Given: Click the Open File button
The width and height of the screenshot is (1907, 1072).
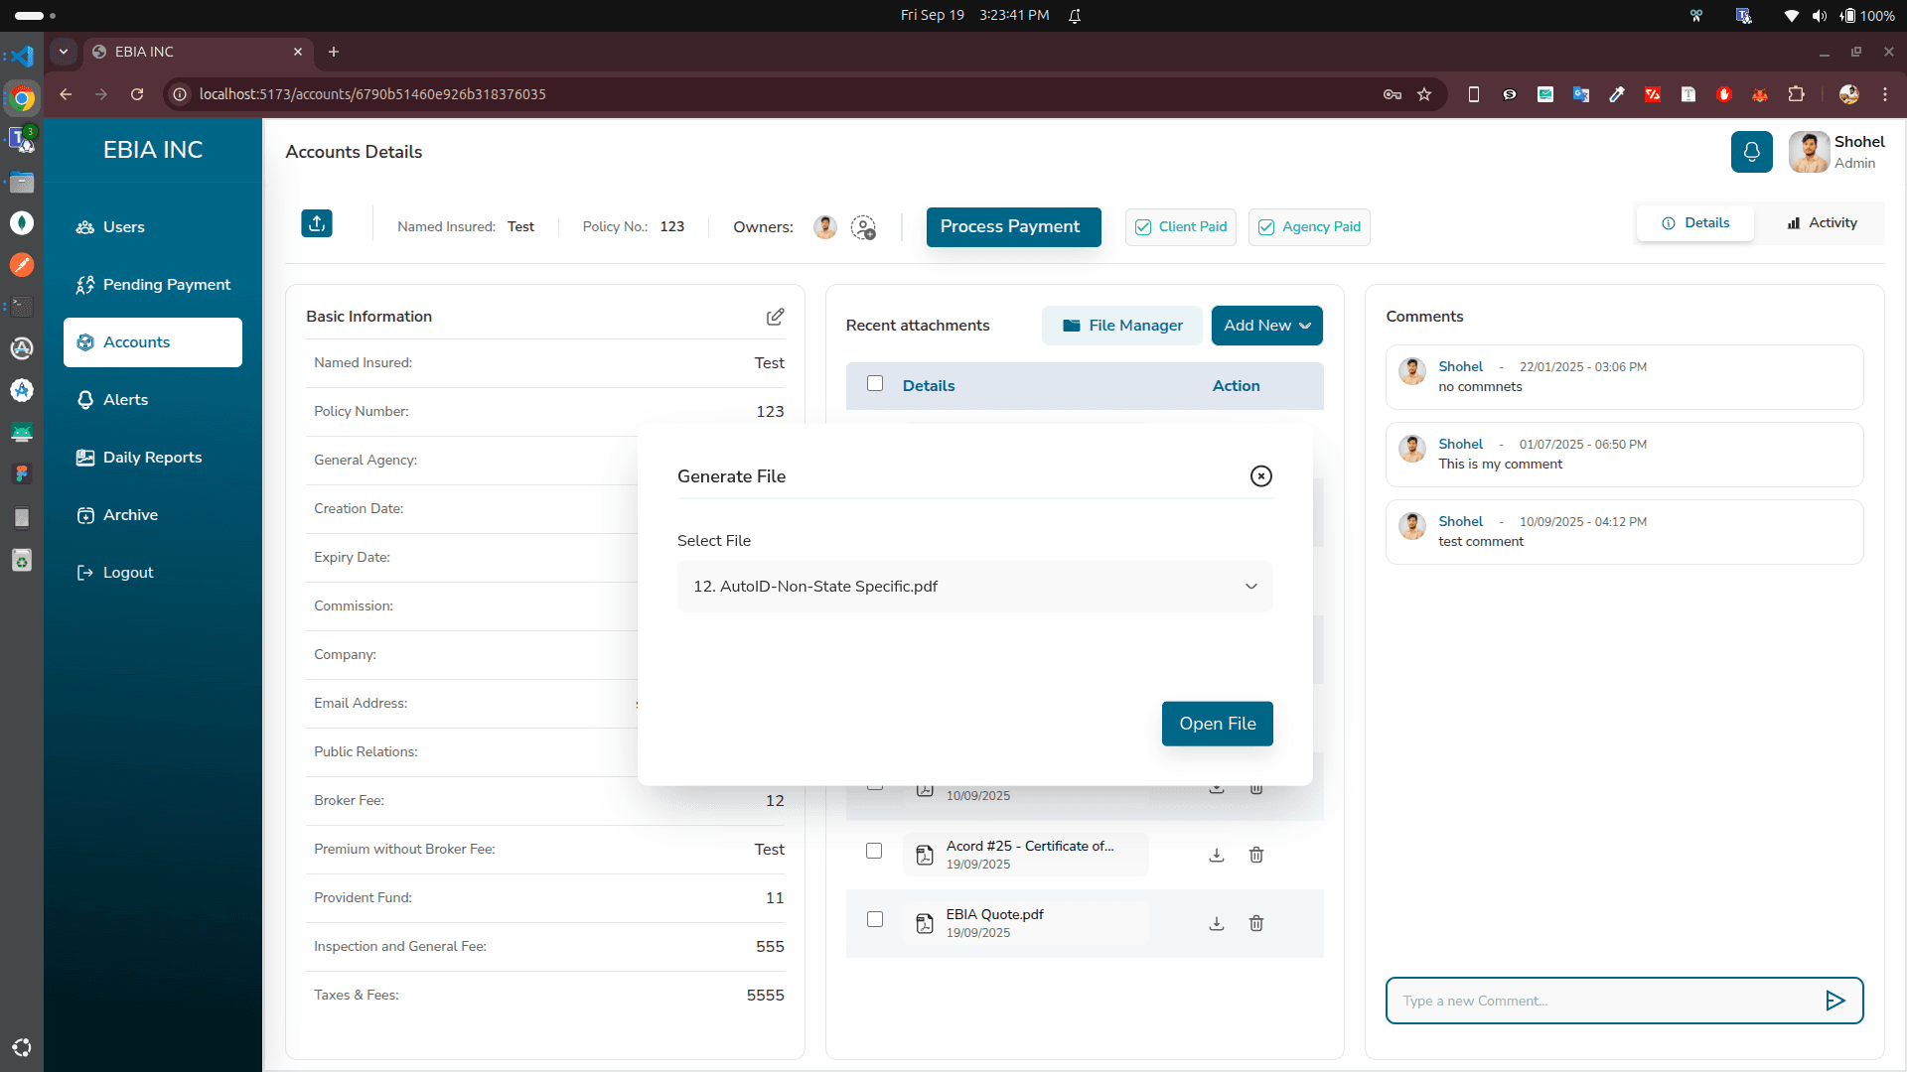Looking at the screenshot, I should 1217,724.
